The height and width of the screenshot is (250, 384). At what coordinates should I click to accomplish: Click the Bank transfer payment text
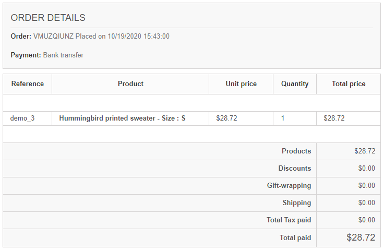coord(63,55)
